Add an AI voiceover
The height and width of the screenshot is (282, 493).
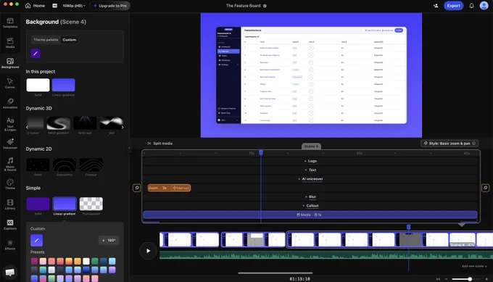click(x=310, y=179)
